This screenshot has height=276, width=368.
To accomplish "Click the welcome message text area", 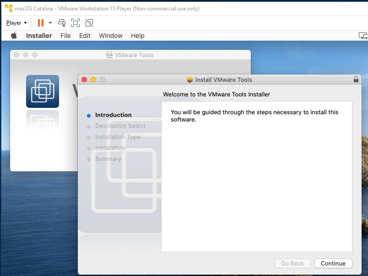I will (256, 177).
